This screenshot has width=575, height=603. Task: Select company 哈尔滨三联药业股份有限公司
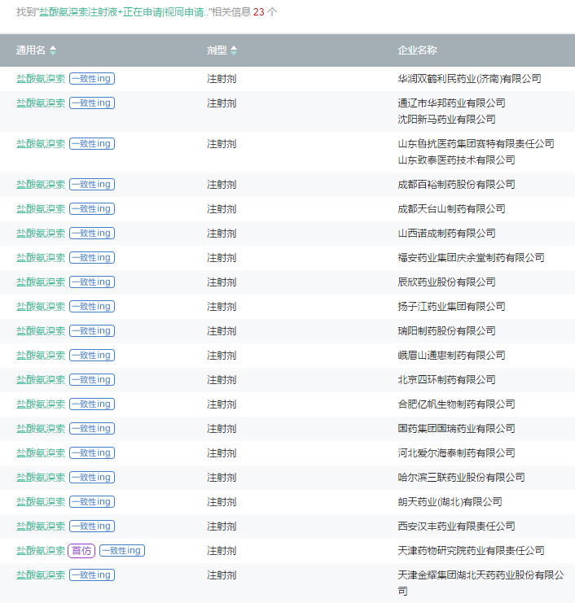[462, 478]
